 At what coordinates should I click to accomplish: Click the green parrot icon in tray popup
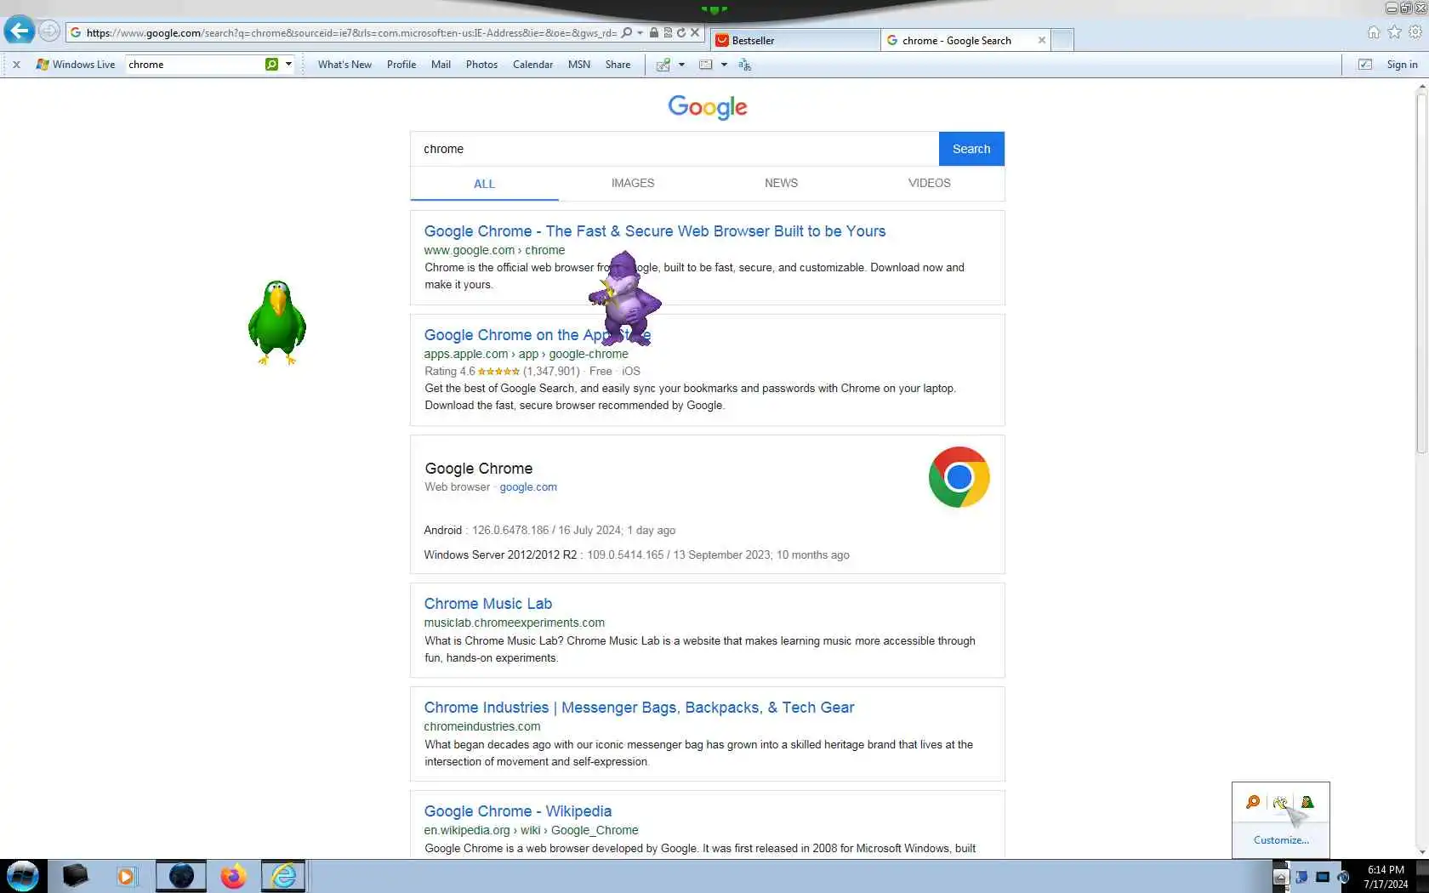click(x=1307, y=802)
